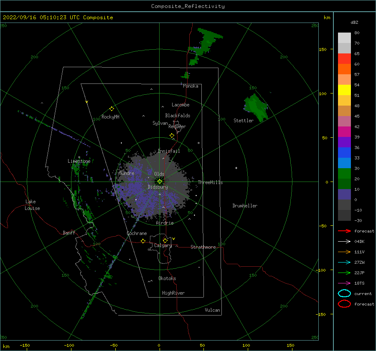Viewport: 376px width, 351px height.
Task: Click the Lacombe city label
Action: click(180, 105)
